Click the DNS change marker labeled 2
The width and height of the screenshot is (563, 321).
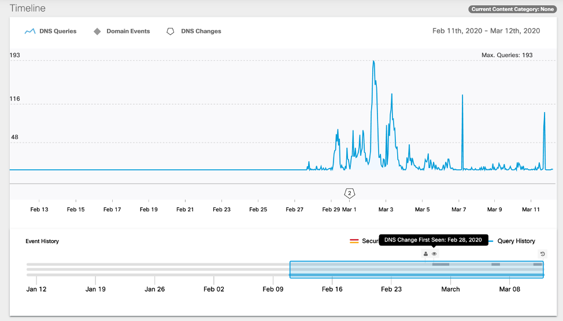pyautogui.click(x=349, y=193)
